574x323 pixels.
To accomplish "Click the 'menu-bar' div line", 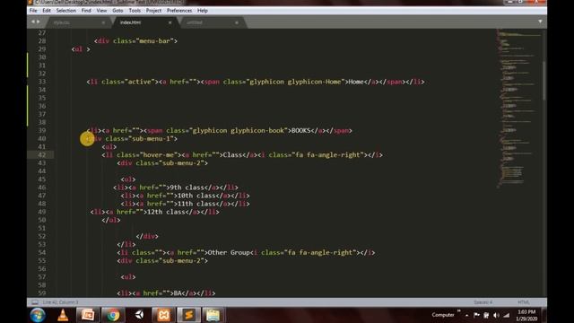I will point(135,41).
